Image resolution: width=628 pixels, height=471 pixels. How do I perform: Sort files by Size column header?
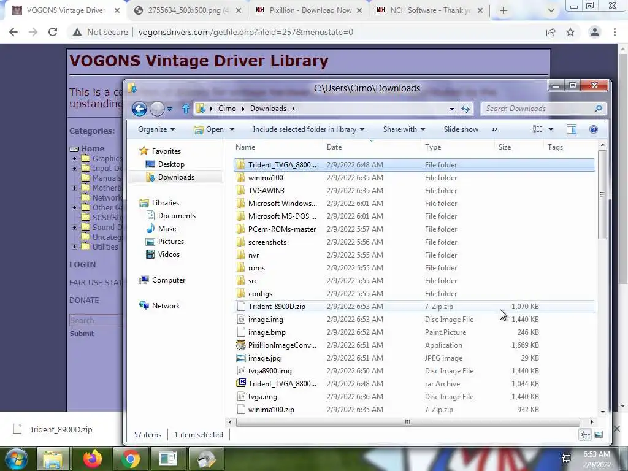point(505,147)
